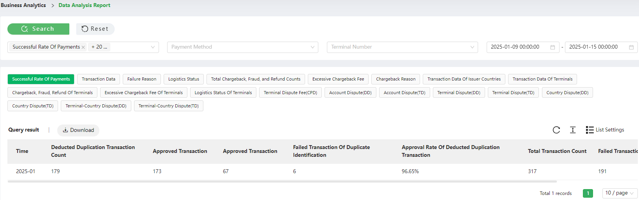Image resolution: width=639 pixels, height=200 pixels.
Task: Expand the report type dropdown arrow
Action: point(153,47)
